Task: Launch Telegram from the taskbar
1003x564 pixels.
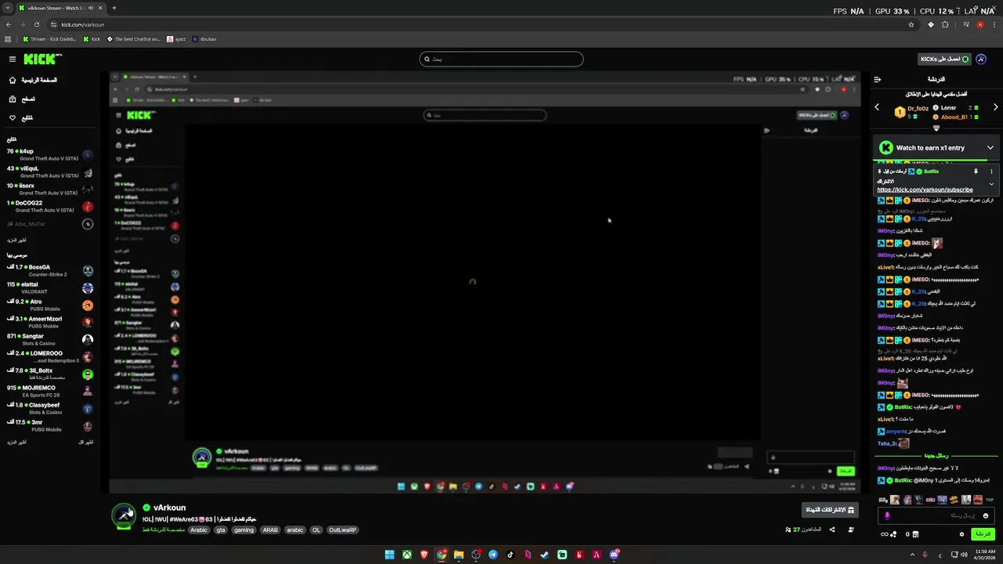Action: [x=493, y=555]
